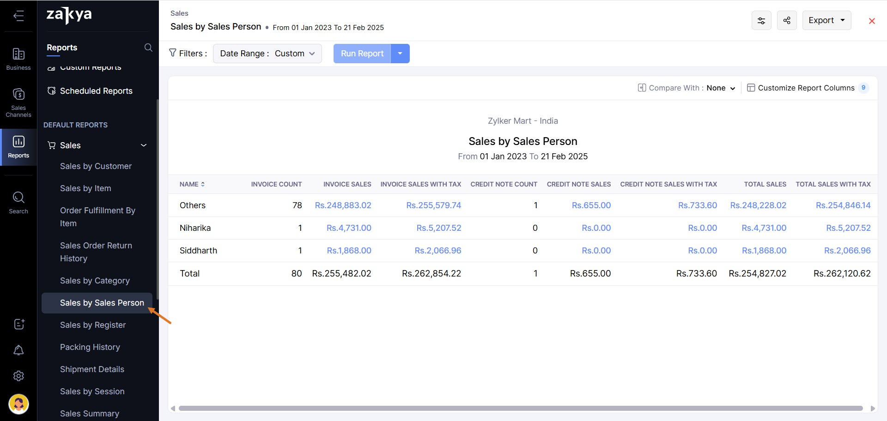Screen dimensions: 887x421
Task: Select Scheduled Reports in sidebar
Action: (96, 91)
